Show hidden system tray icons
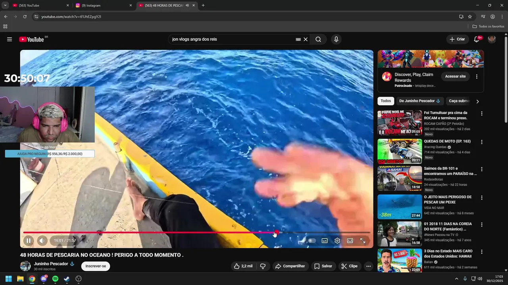508x285 pixels. pos(456,279)
